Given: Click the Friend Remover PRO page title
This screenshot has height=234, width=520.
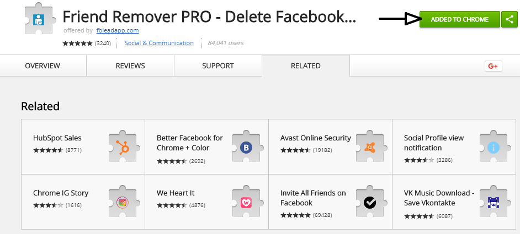Looking at the screenshot, I should (209, 17).
